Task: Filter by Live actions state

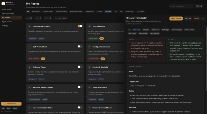Action: [140, 12]
